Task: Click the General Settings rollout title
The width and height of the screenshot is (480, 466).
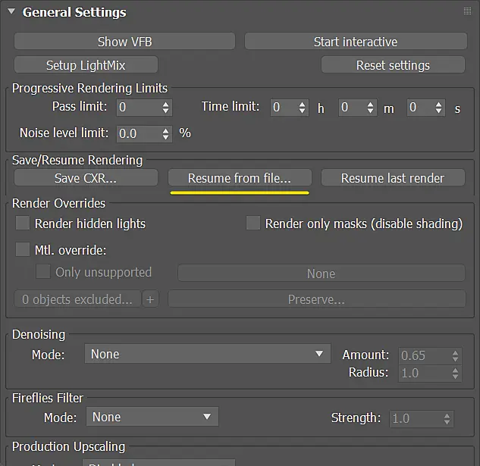Action: [x=74, y=12]
